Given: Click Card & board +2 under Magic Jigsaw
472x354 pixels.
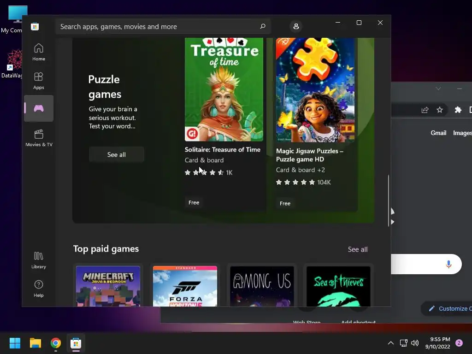Looking at the screenshot, I should (301, 170).
